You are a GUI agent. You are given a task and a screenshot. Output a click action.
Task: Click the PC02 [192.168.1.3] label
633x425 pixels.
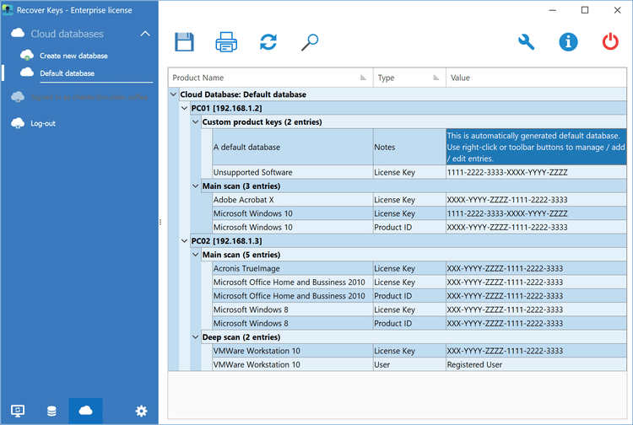(226, 240)
